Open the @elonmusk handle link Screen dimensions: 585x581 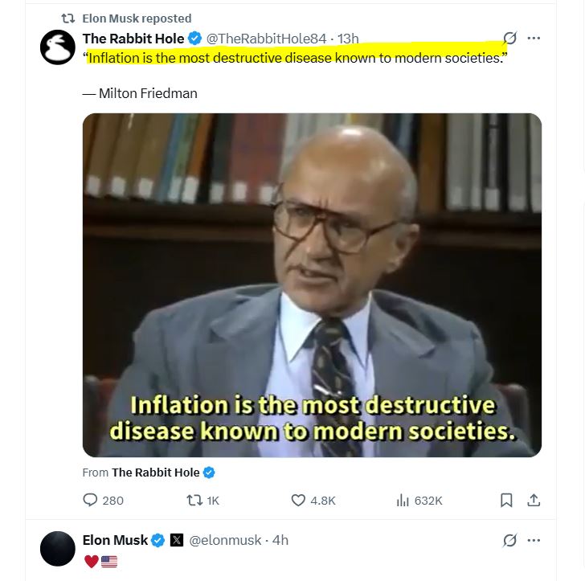tap(225, 541)
